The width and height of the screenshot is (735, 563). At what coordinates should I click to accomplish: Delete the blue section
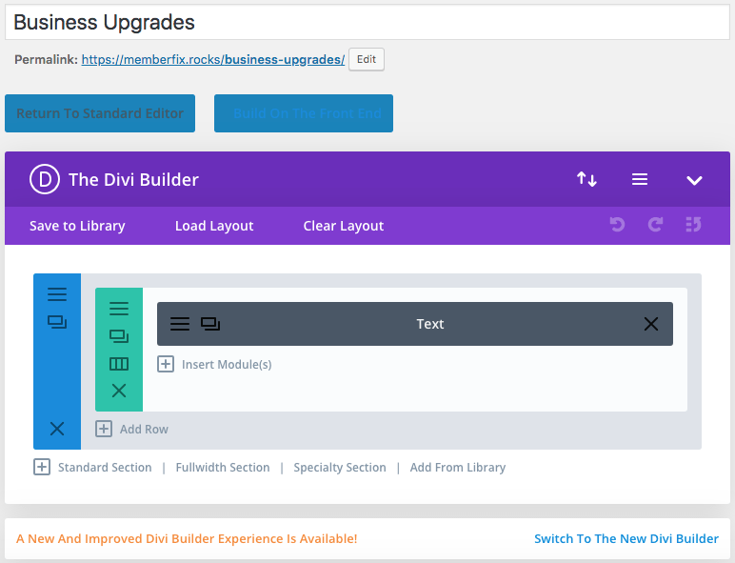pyautogui.click(x=57, y=429)
